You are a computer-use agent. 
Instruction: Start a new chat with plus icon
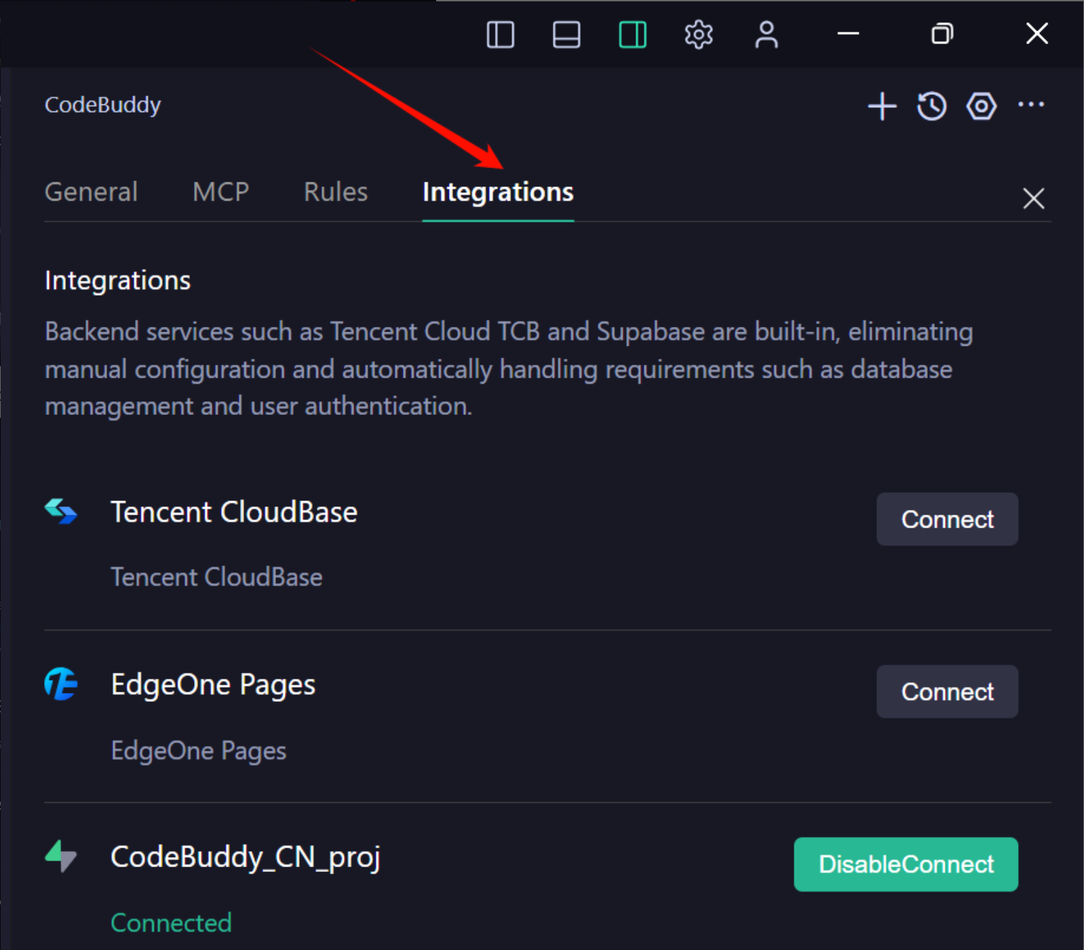(x=882, y=106)
